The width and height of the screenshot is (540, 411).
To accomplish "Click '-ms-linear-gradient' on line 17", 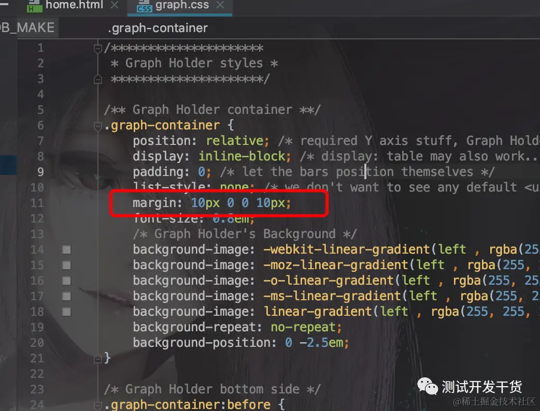I will [333, 296].
